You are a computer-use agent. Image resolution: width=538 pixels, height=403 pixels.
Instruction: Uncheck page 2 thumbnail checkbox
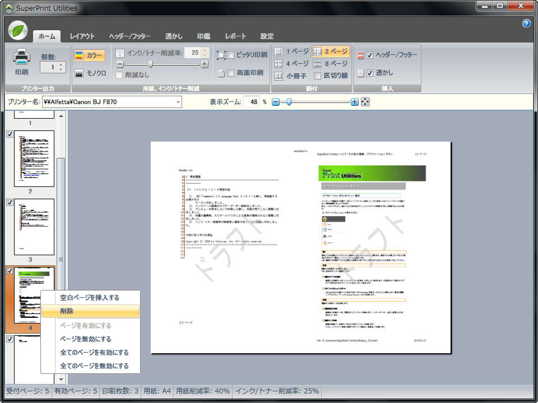[10, 134]
